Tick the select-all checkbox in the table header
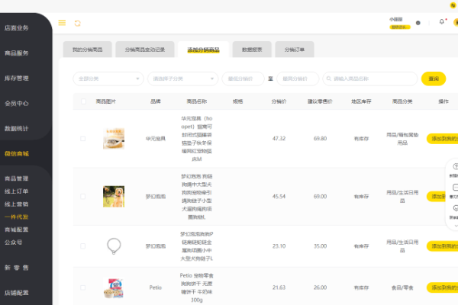 [x=83, y=101]
